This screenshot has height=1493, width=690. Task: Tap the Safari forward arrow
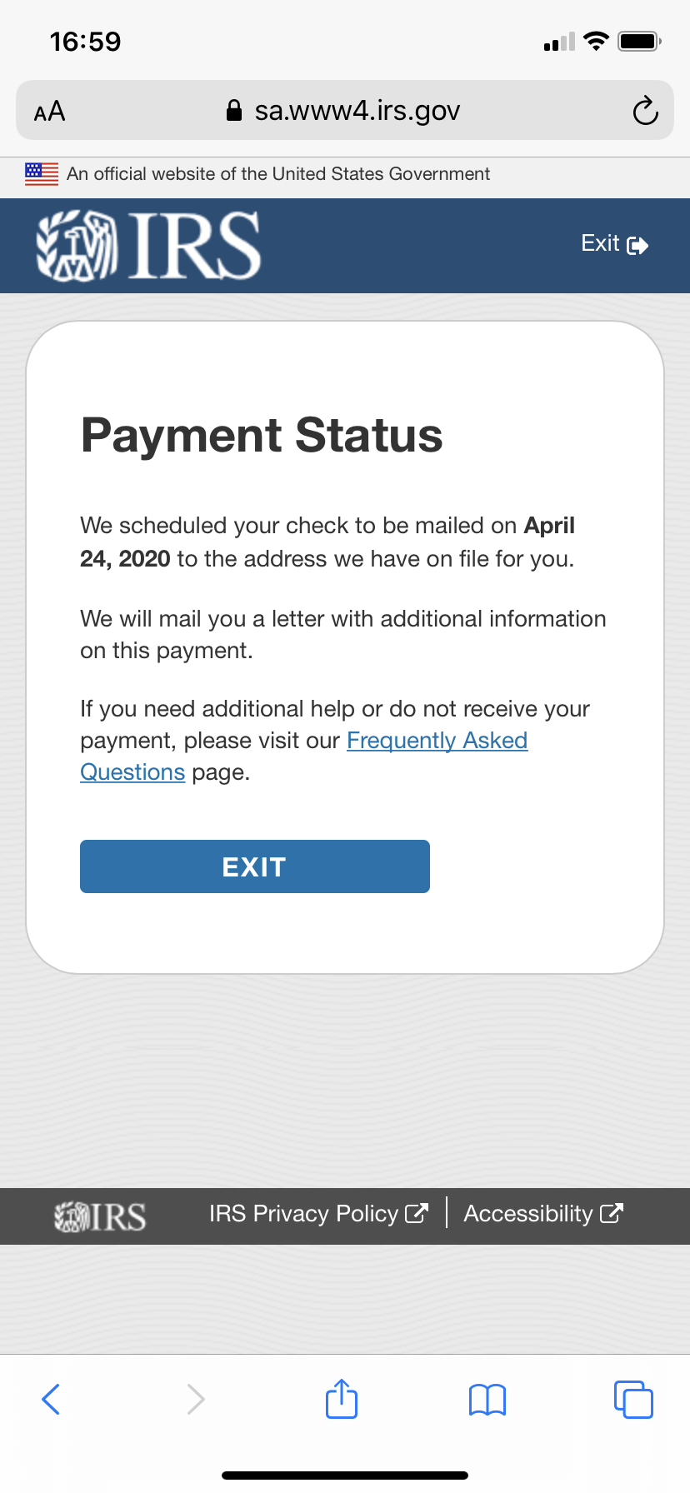(x=196, y=1400)
